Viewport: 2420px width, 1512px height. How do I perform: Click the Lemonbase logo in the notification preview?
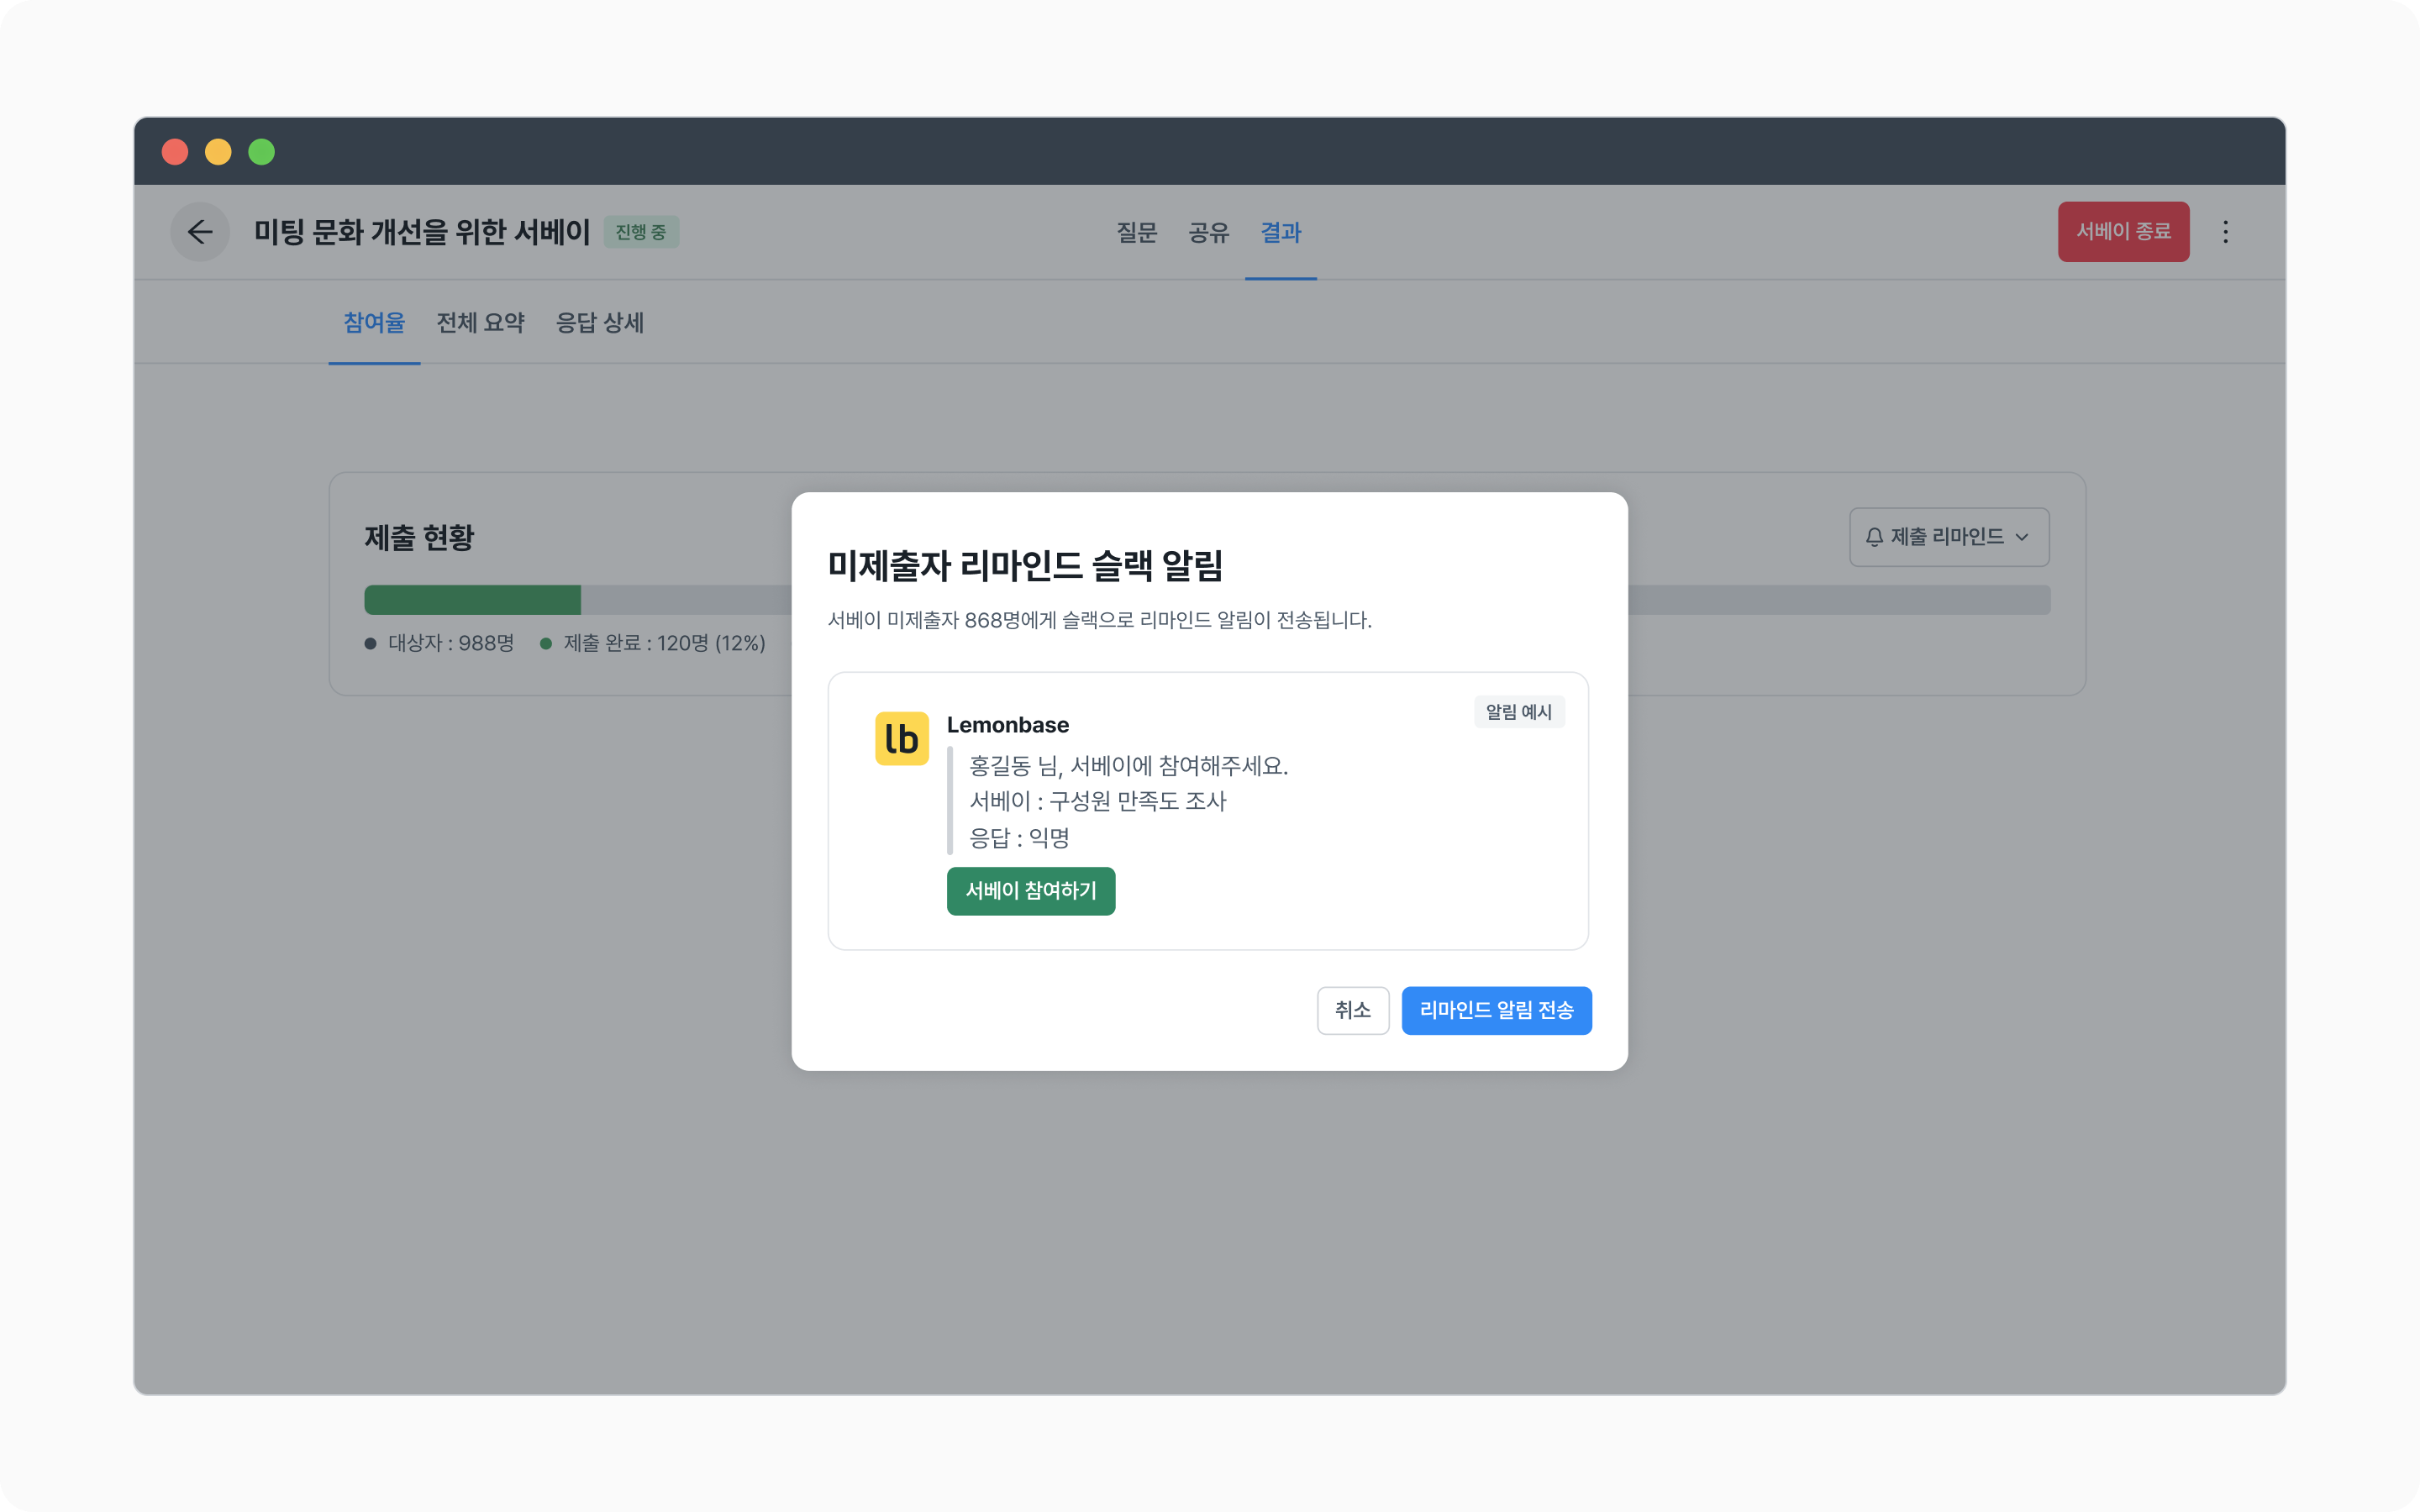pyautogui.click(x=901, y=739)
